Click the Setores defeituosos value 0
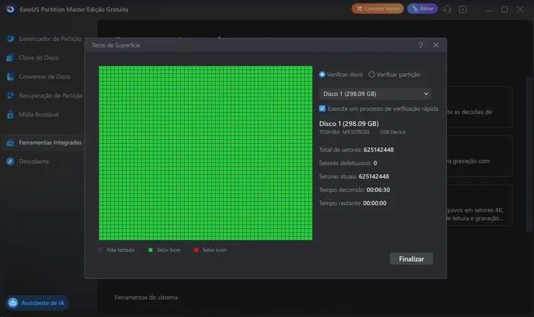 tap(375, 163)
